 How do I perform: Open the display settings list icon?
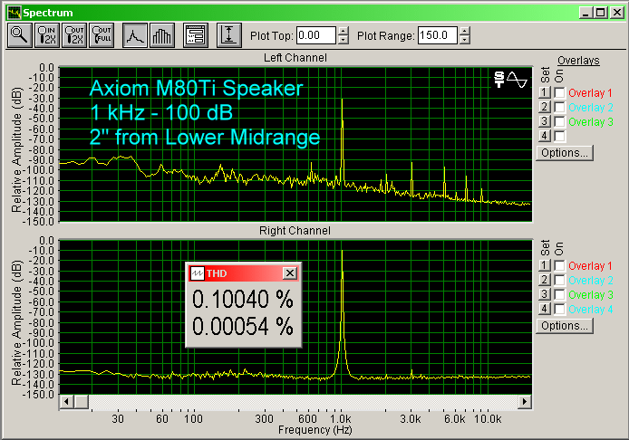195,35
